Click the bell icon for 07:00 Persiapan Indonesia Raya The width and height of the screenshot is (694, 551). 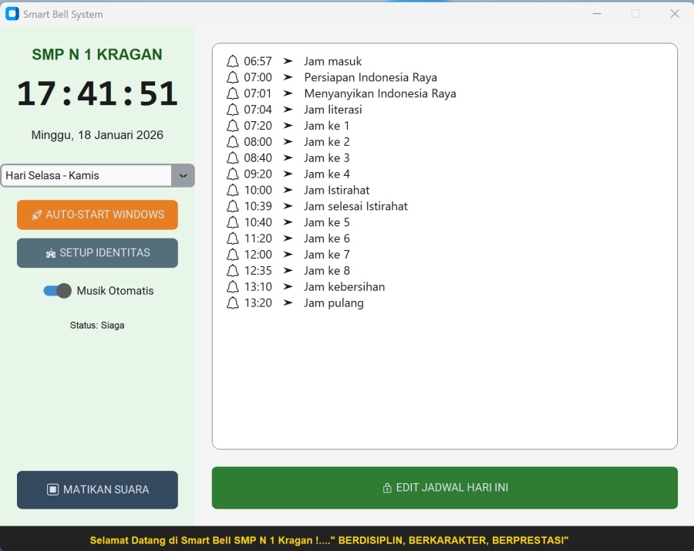(233, 78)
